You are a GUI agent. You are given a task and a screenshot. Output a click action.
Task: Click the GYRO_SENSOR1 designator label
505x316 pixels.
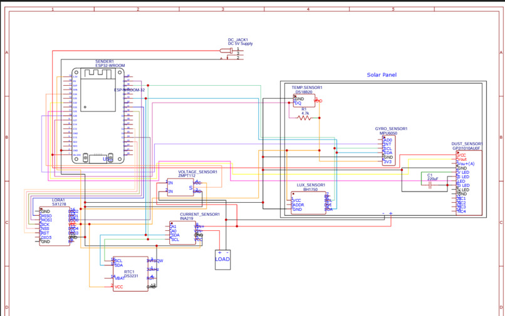(x=391, y=129)
